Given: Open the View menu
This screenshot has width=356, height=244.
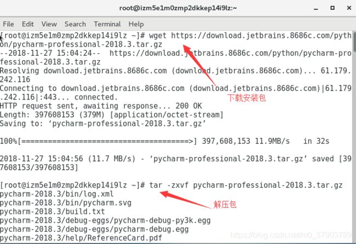Looking at the screenshot, I should pyautogui.click(x=49, y=24).
